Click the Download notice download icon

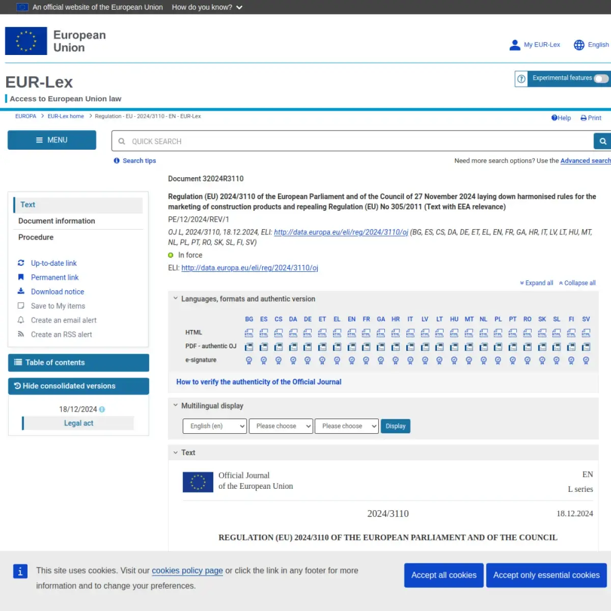(21, 291)
